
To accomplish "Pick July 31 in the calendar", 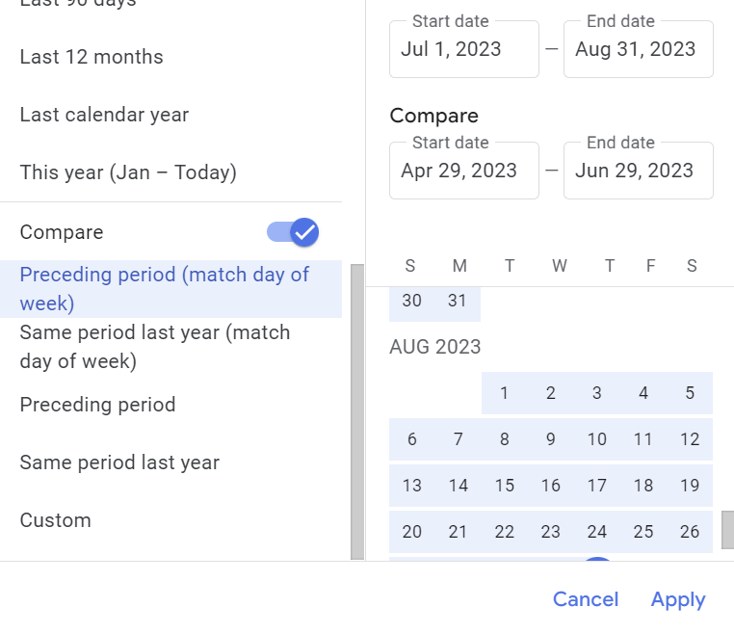I will coord(458,301).
